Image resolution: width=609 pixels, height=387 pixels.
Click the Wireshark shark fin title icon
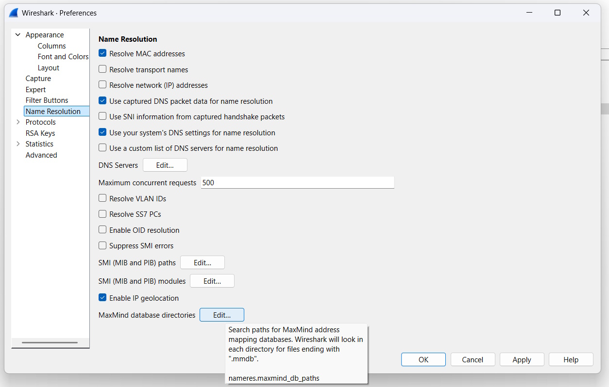14,13
